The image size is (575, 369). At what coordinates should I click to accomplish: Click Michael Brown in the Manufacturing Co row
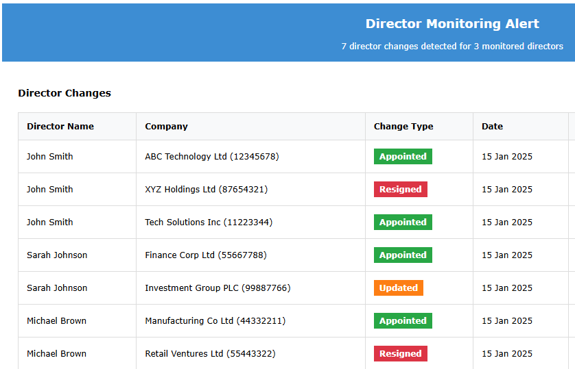(56, 321)
